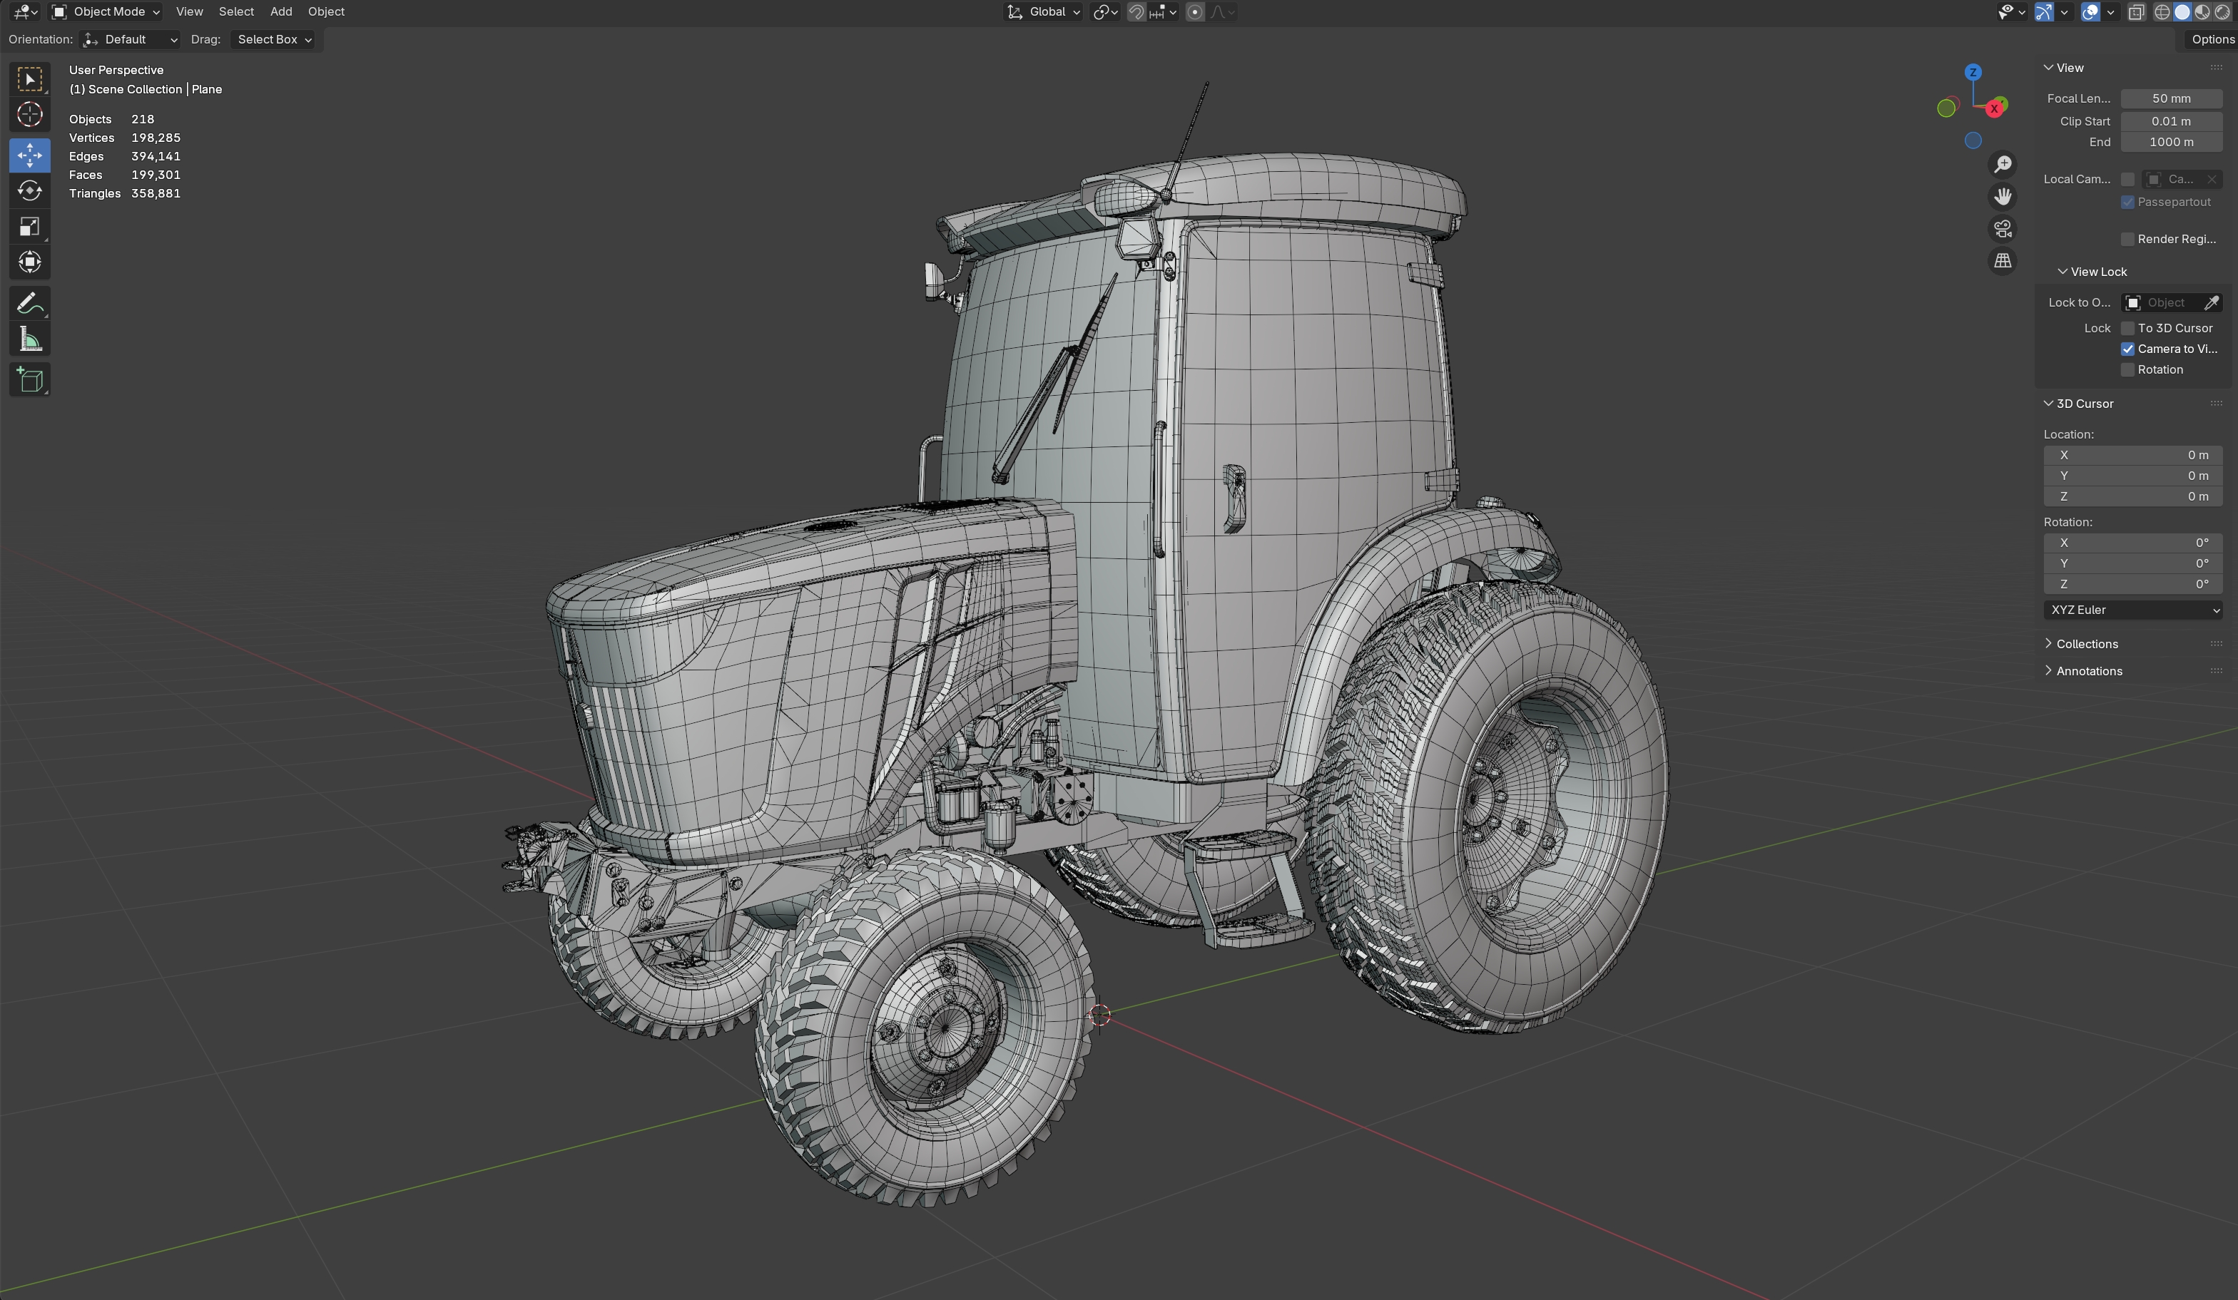Open the Object Mode dropdown

[x=106, y=11]
